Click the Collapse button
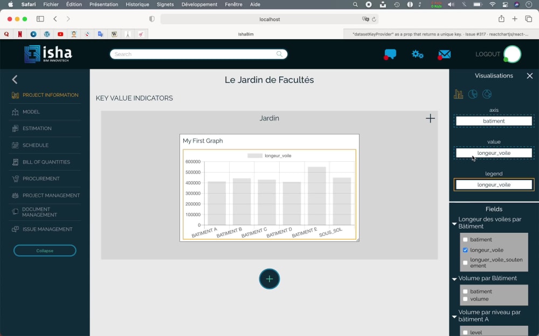The width and height of the screenshot is (539, 336). tap(45, 251)
